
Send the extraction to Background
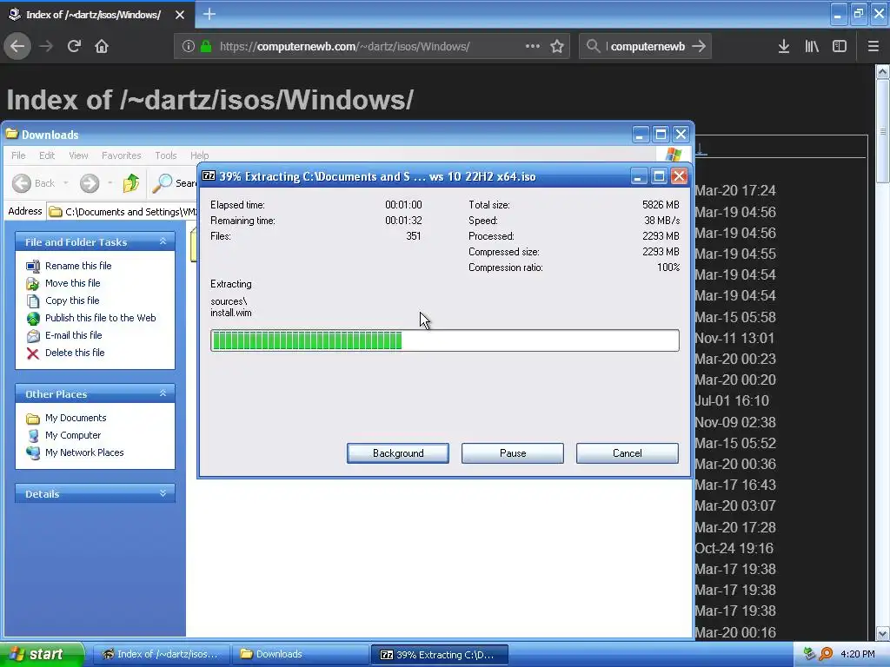[398, 453]
